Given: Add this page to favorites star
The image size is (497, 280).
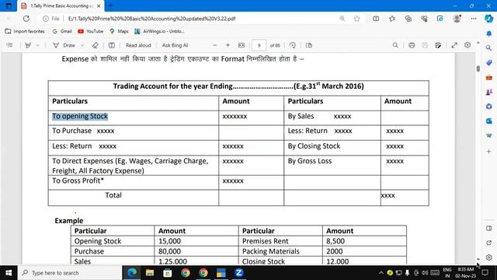Looking at the screenshot, I should (x=357, y=19).
